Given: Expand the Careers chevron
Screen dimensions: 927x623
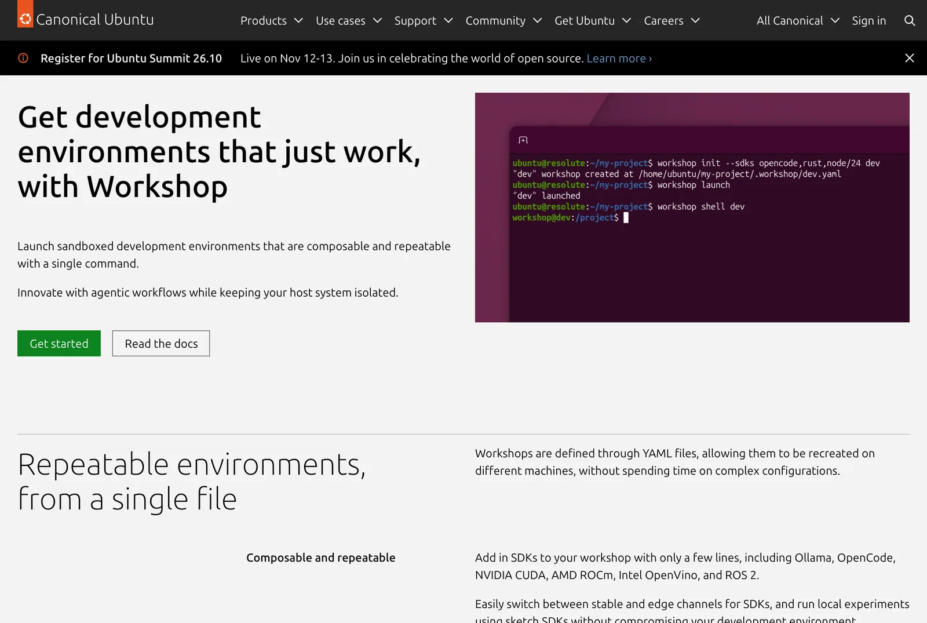Looking at the screenshot, I should [x=695, y=20].
